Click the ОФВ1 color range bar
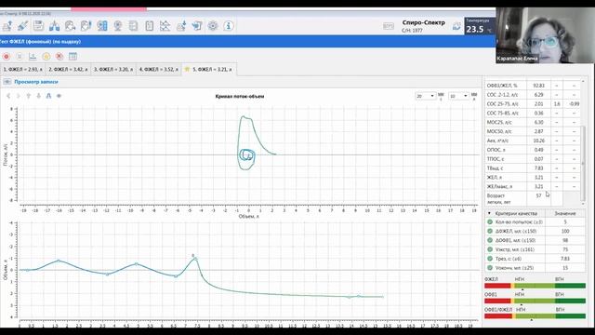The image size is (595, 335). pos(535,301)
